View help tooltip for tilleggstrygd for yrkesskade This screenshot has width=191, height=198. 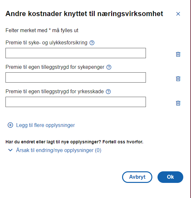tap(108, 92)
